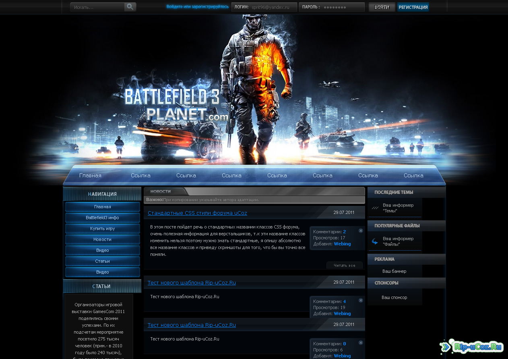Viewport: 508px width, 359px height.
Task: Focus the Искать search field
Action: click(x=97, y=7)
